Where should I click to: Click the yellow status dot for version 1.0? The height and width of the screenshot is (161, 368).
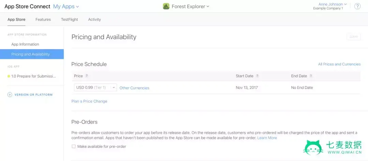[9, 76]
